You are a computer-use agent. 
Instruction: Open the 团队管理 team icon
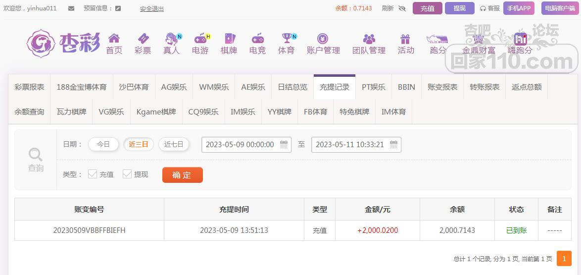(369, 39)
